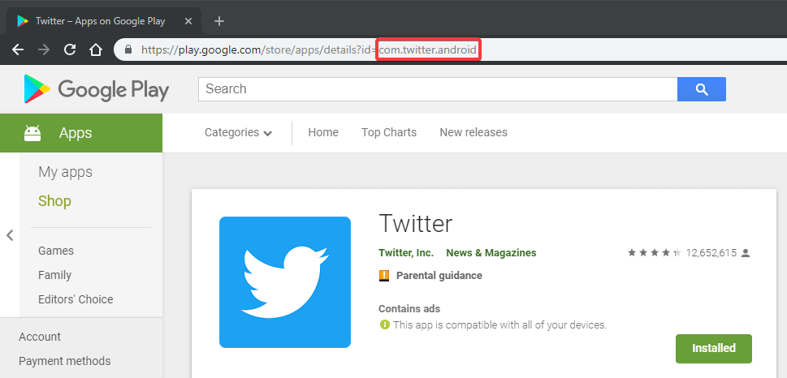The image size is (787, 378).
Task: Click the Twitter, Inc. developer link
Action: (x=406, y=253)
